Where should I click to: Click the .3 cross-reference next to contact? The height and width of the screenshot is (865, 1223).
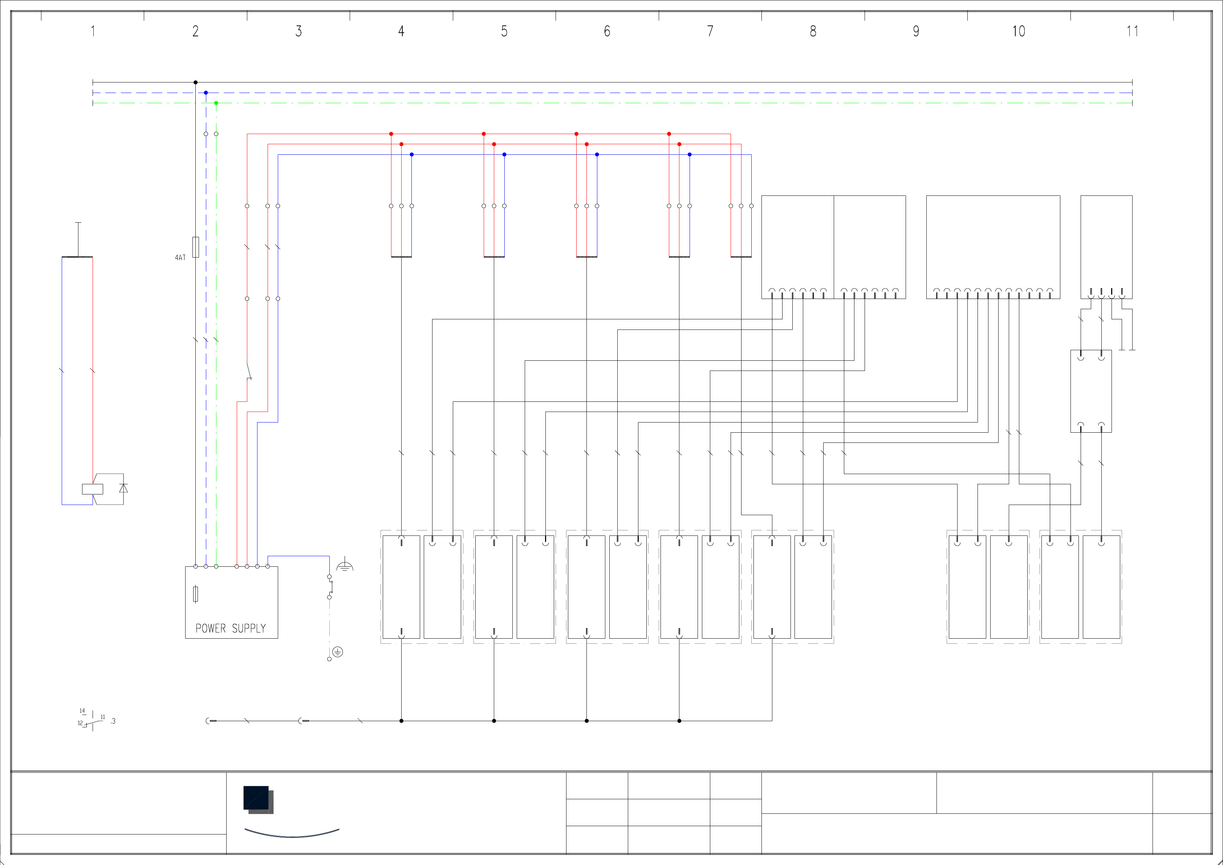(x=113, y=721)
